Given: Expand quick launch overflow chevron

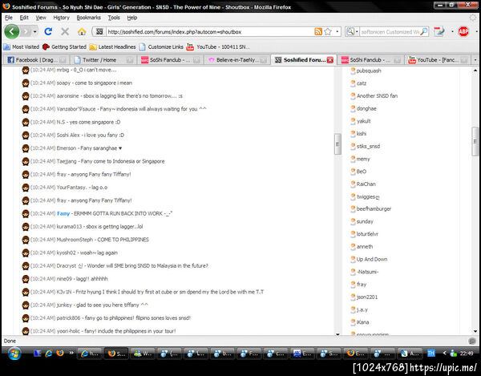Looking at the screenshot, I should (x=71, y=353).
